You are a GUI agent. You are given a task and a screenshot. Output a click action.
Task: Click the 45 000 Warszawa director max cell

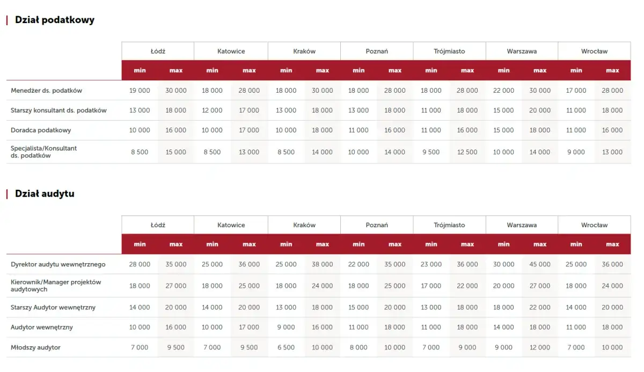click(540, 264)
